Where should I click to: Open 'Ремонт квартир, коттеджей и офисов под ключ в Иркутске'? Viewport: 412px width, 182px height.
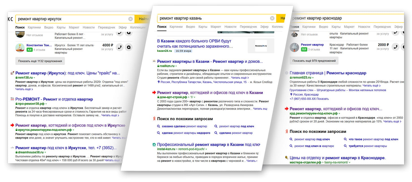click(70, 125)
